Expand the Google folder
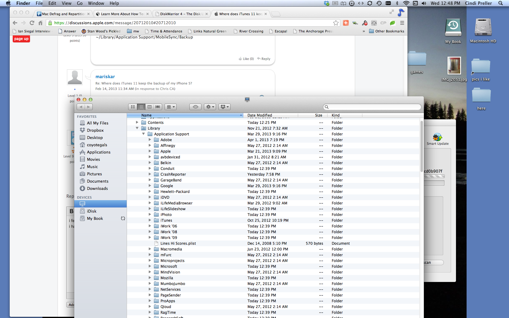The width and height of the screenshot is (509, 318). click(x=150, y=186)
